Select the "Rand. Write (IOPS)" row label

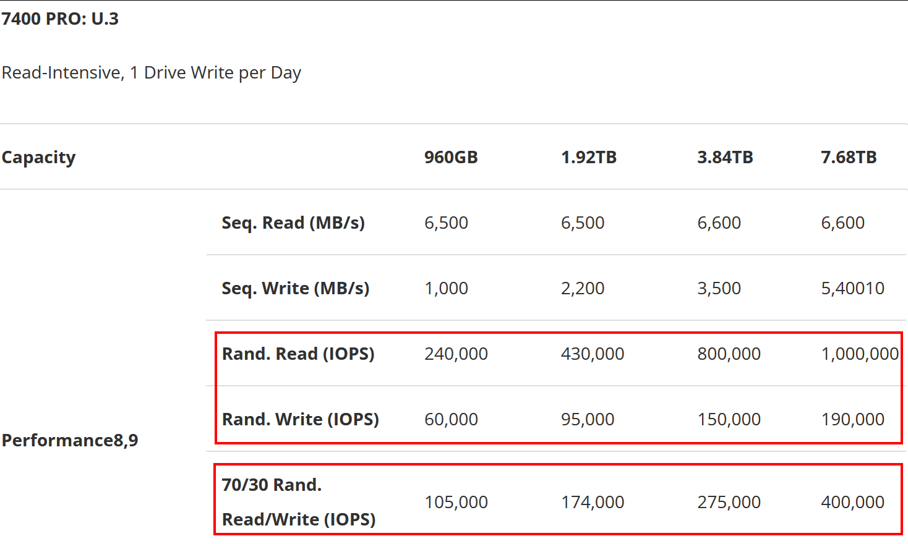[301, 419]
